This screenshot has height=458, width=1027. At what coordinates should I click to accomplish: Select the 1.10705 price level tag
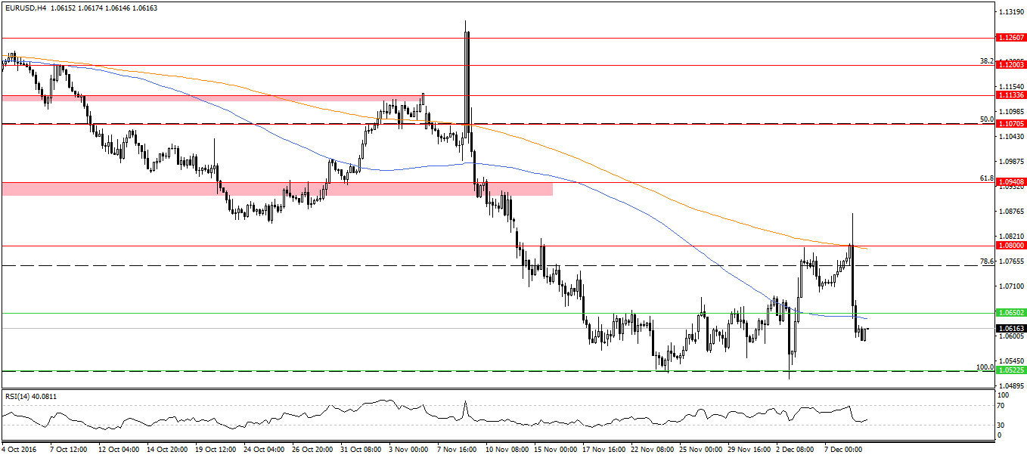pyautogui.click(x=1010, y=123)
